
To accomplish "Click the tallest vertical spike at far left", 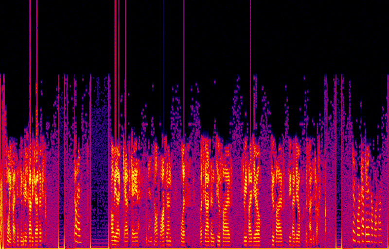I will (x=30, y=49).
